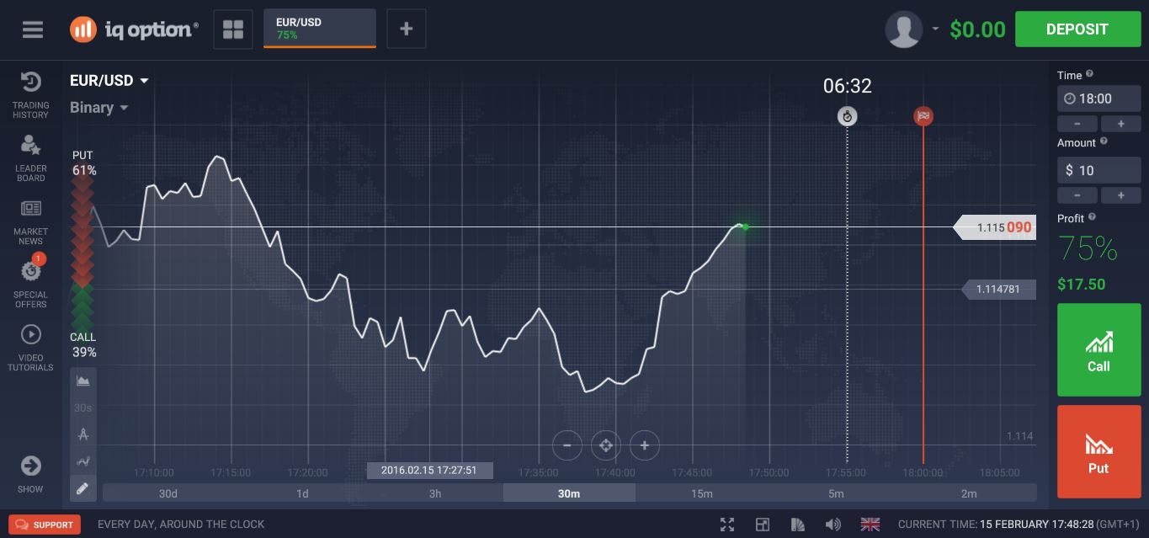Mute sound using speaker icon
Image resolution: width=1149 pixels, height=538 pixels.
pos(832,525)
